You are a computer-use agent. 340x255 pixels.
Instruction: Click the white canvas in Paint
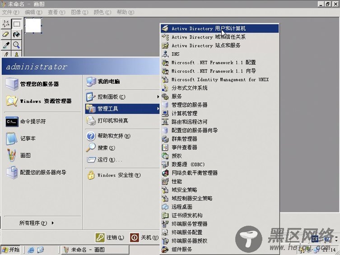[x=33, y=26]
